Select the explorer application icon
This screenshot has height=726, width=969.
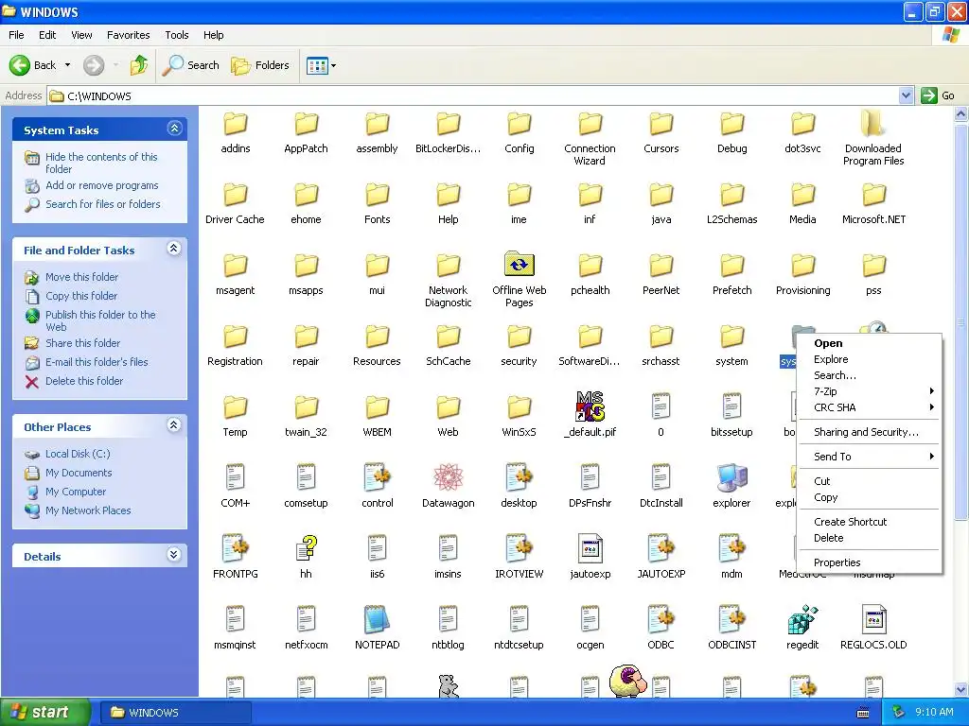point(731,477)
